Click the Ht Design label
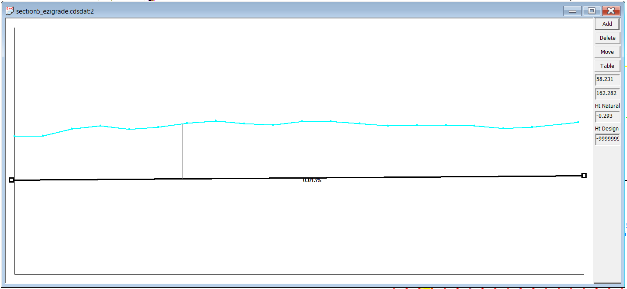Screen dimensions: 627x289 [607, 129]
